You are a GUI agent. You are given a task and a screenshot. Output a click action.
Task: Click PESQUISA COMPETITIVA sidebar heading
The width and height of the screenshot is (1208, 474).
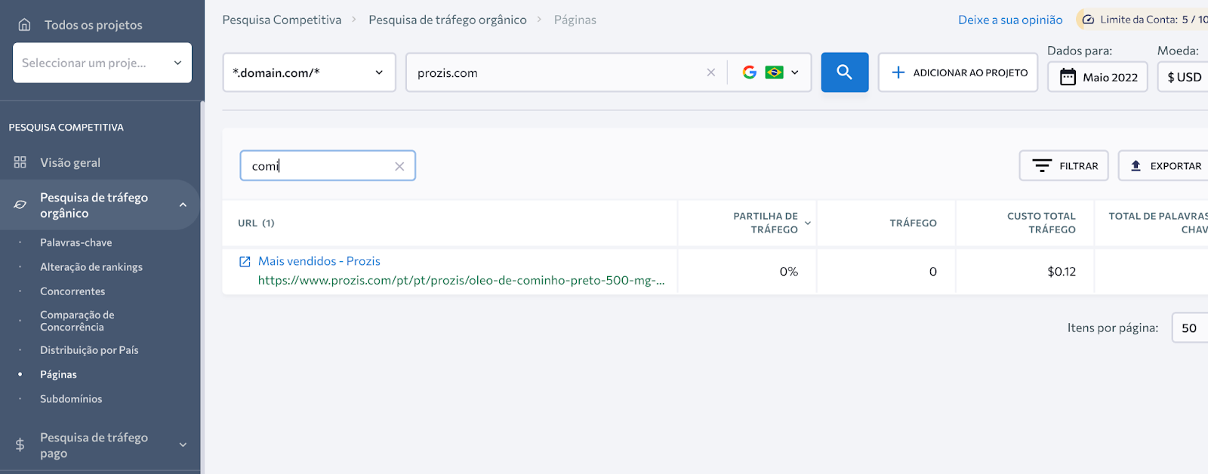tap(66, 128)
